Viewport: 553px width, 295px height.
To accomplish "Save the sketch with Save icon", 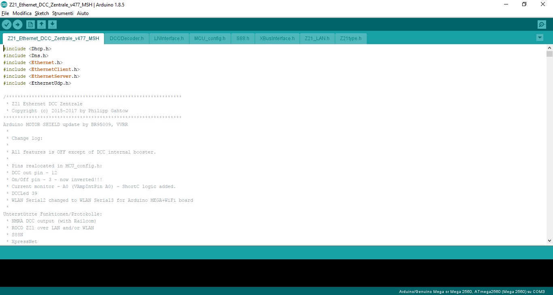I will [52, 25].
